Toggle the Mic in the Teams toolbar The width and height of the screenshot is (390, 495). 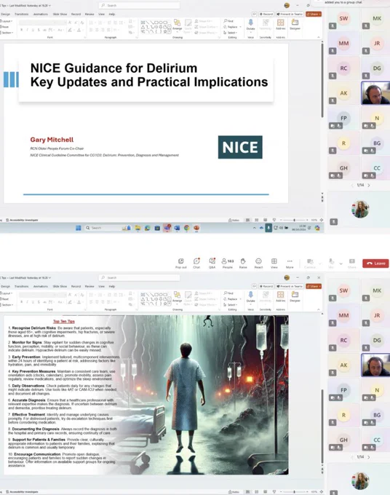(x=331, y=263)
